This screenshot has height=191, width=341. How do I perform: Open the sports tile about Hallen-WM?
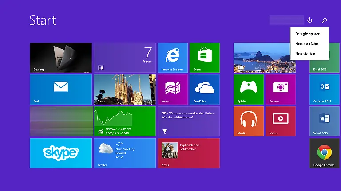189,121
